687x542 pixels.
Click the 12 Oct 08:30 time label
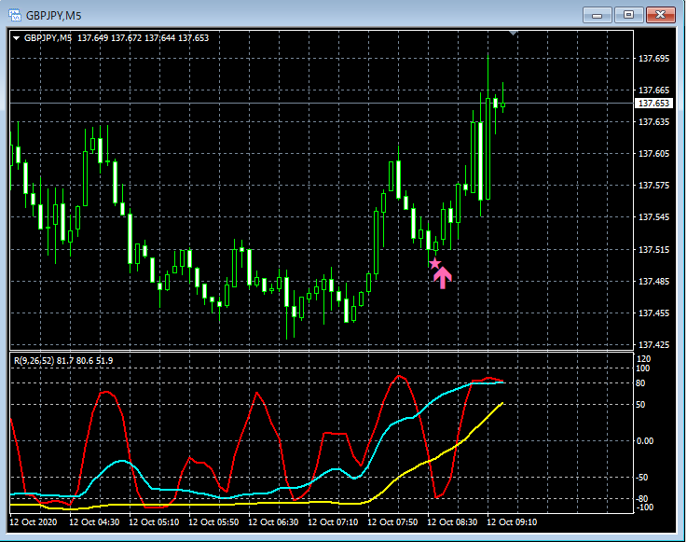pos(452,522)
